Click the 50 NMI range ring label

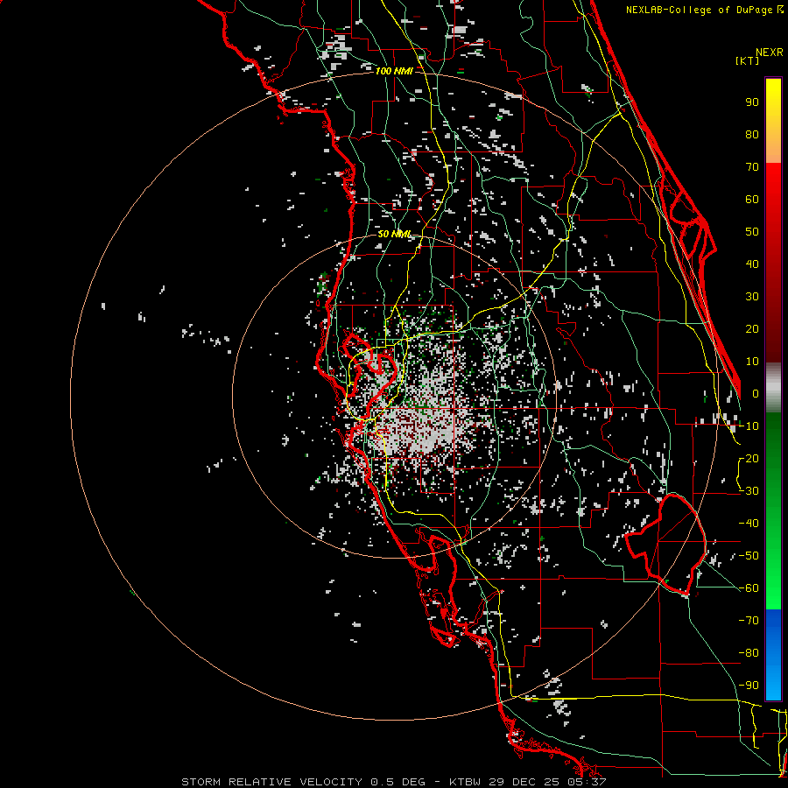click(394, 234)
